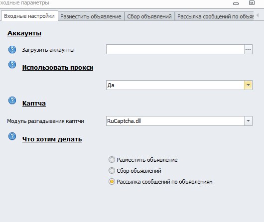Click the help icon next to Загрузить аккаунты
The height and width of the screenshot is (222, 264).
pyautogui.click(x=12, y=50)
